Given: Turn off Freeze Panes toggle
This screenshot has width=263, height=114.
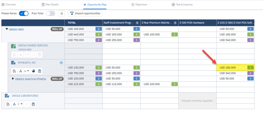Looking at the screenshot, I should point(24,14).
